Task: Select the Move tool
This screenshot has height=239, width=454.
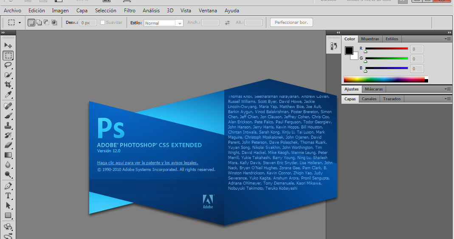Action: (8, 46)
